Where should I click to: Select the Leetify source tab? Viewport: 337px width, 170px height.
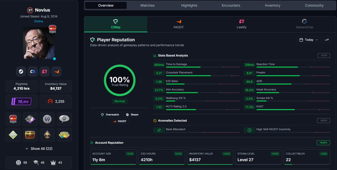[242, 24]
